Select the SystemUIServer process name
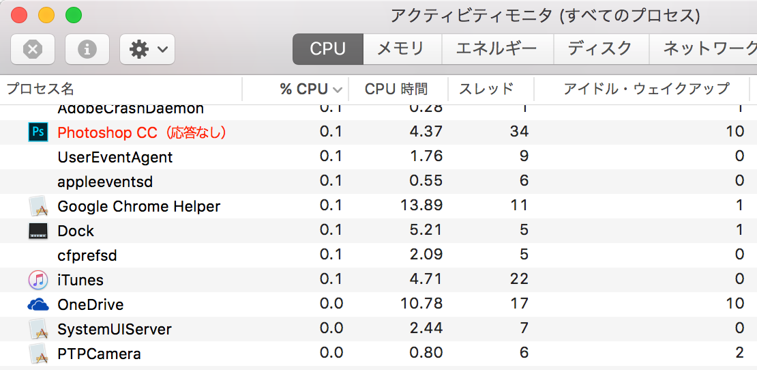The width and height of the screenshot is (757, 370). click(x=115, y=330)
